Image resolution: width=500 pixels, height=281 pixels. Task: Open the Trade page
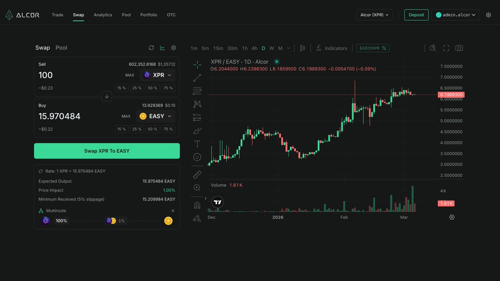point(57,15)
